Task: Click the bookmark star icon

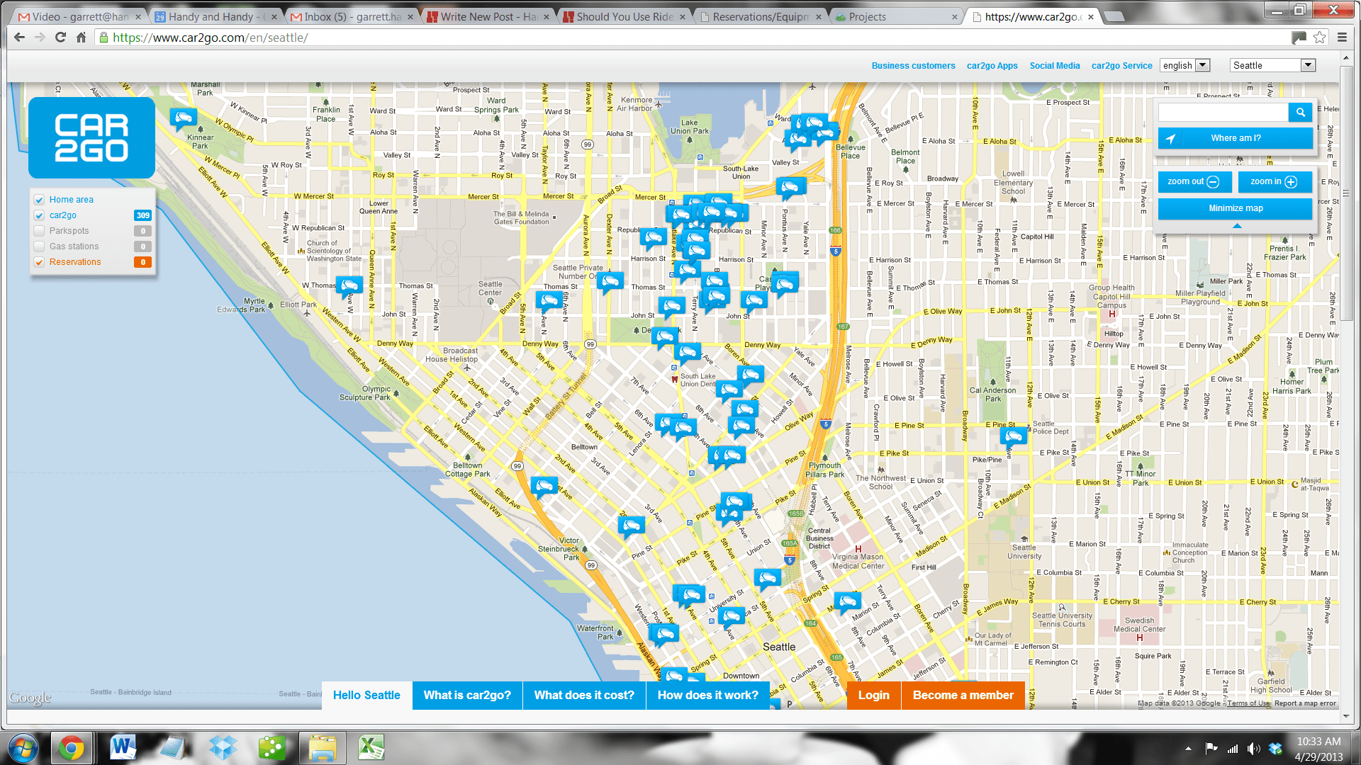Action: (x=1320, y=38)
